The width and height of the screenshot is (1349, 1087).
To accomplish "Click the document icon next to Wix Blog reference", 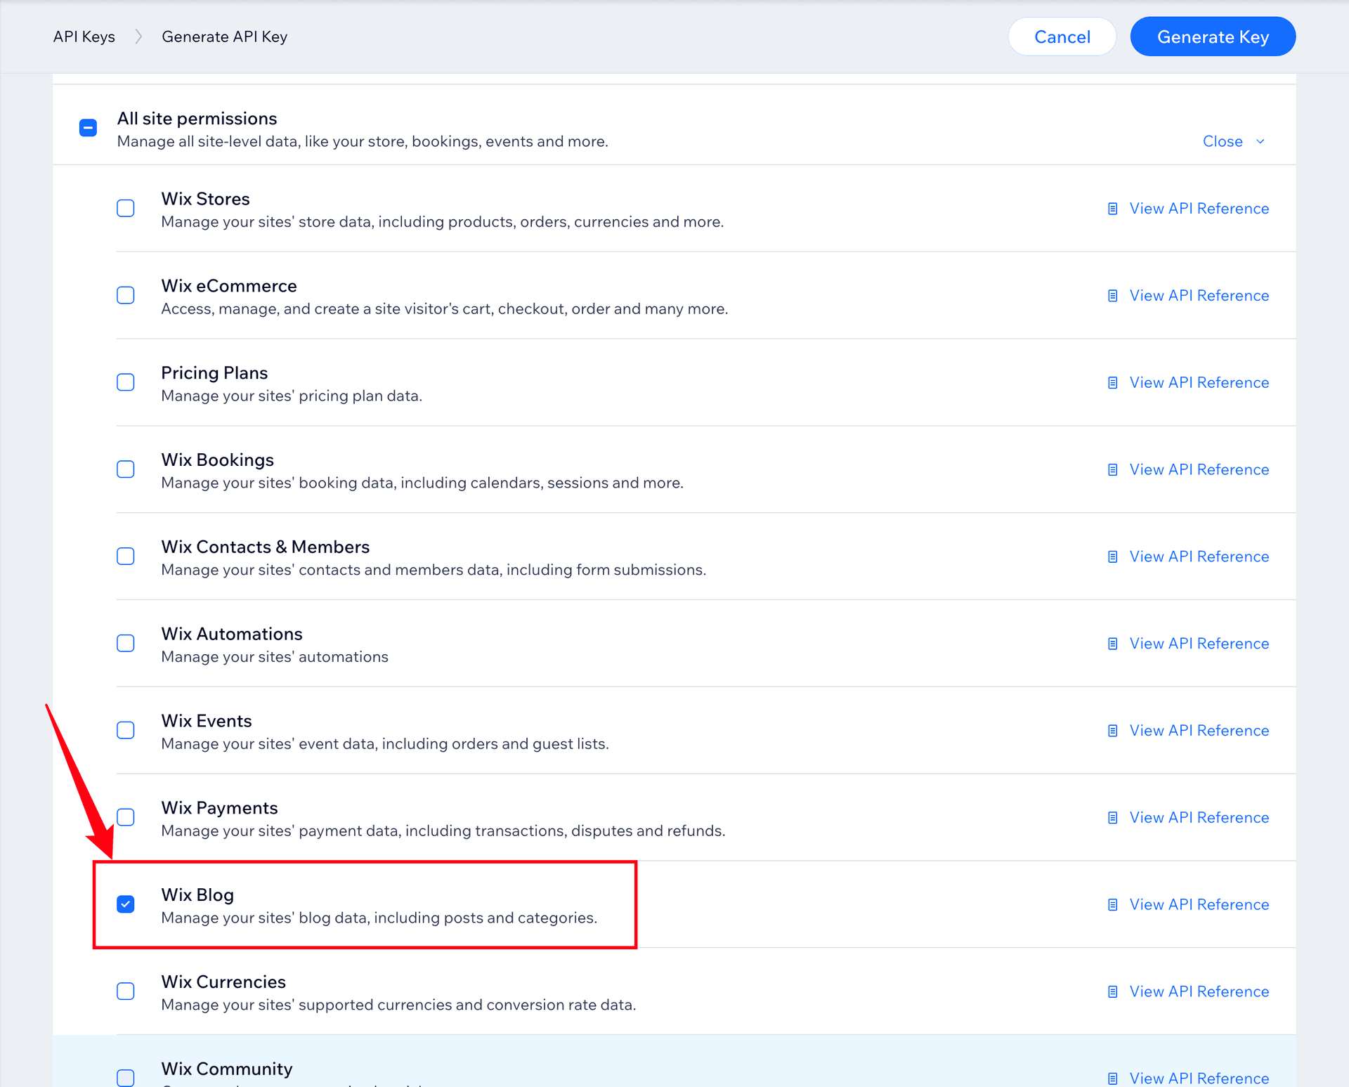I will (x=1112, y=904).
